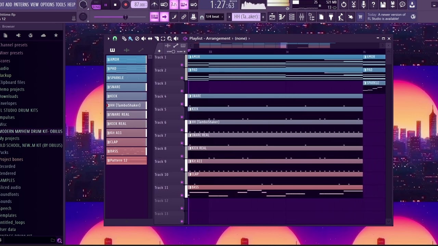This screenshot has height=246, width=438.
Task: Expand the Soundfonts folder in Browser
Action: click(10, 194)
